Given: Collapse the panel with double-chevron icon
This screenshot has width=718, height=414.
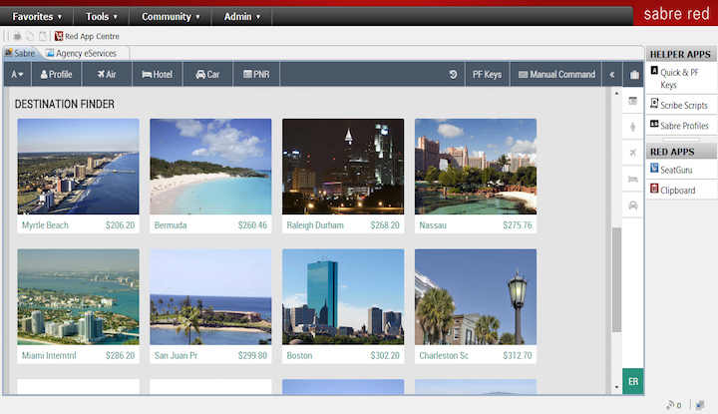Looking at the screenshot, I should click(x=611, y=74).
